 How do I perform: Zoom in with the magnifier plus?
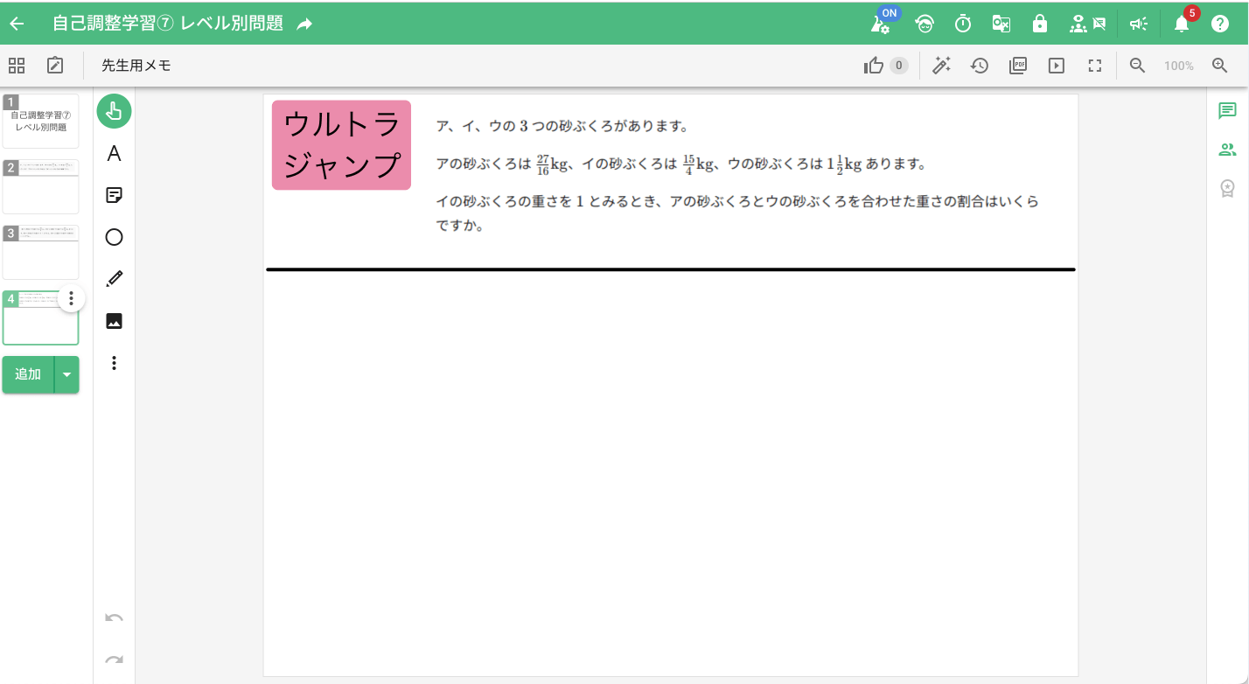pos(1220,66)
